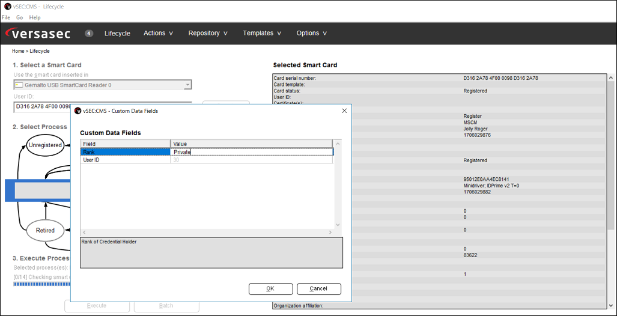Close the Custom Data Fields dialog
The image size is (617, 316).
coord(344,111)
